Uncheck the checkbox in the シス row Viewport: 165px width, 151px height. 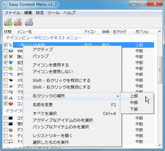[x=6, y=98]
